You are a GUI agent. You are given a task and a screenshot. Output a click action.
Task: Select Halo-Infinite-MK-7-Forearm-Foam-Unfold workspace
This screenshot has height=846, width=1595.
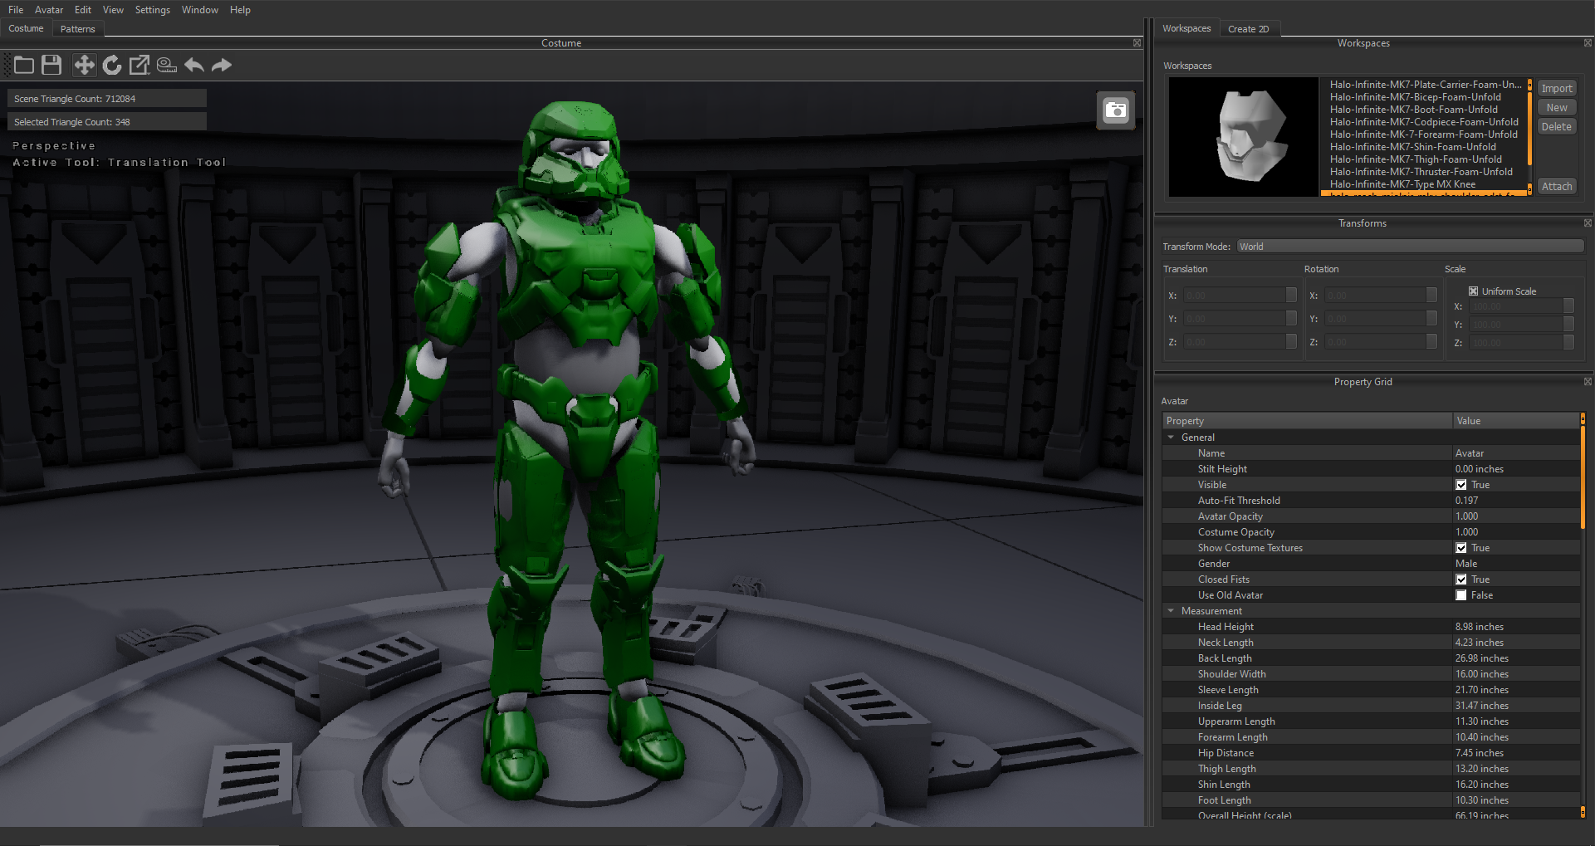pyautogui.click(x=1424, y=134)
